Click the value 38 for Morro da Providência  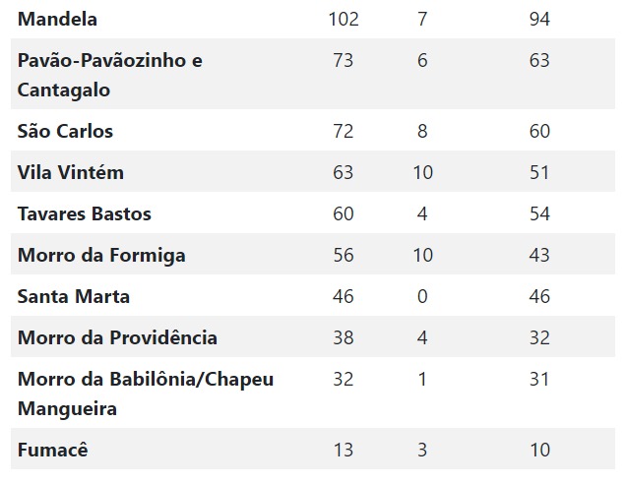coord(344,337)
